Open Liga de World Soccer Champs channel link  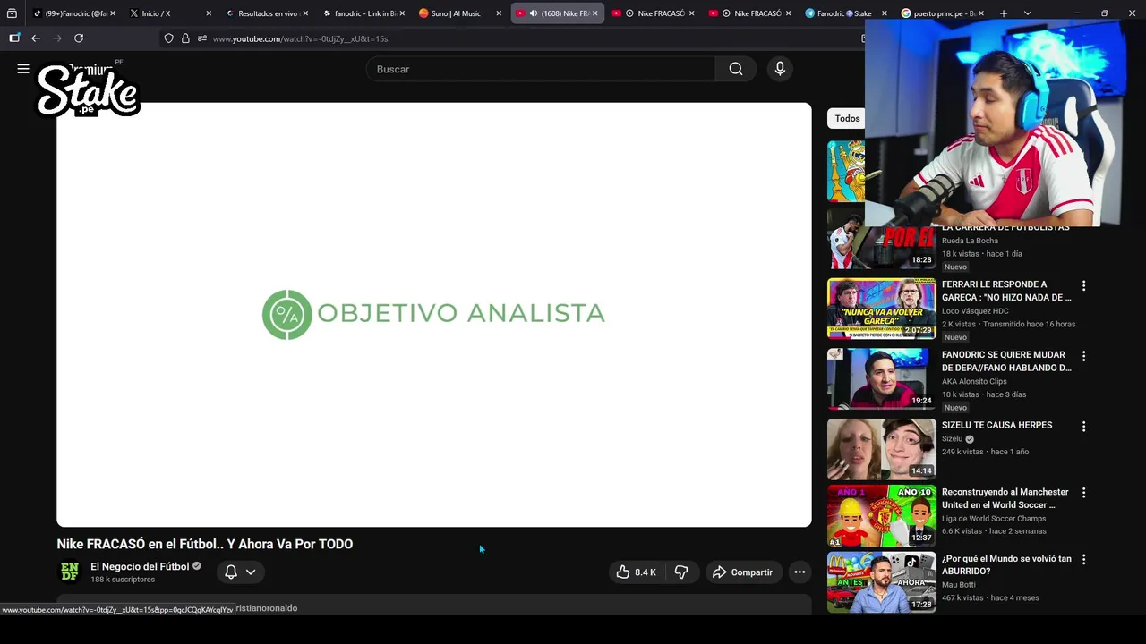pos(994,519)
